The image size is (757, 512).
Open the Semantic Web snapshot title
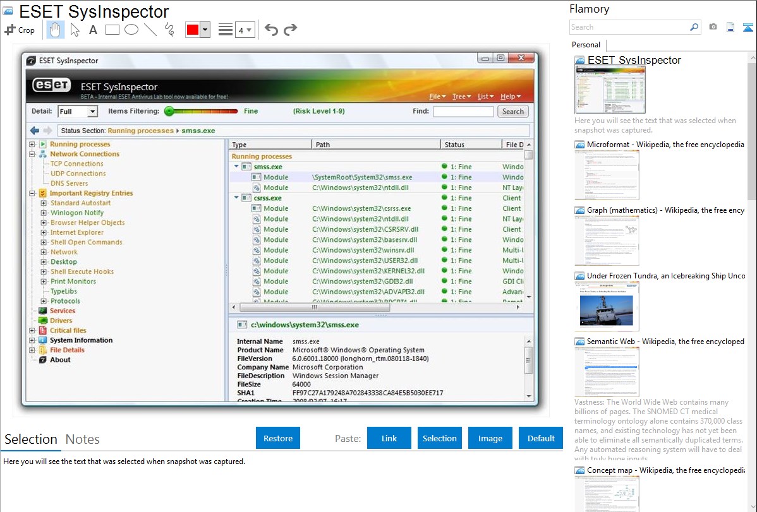pyautogui.click(x=665, y=341)
